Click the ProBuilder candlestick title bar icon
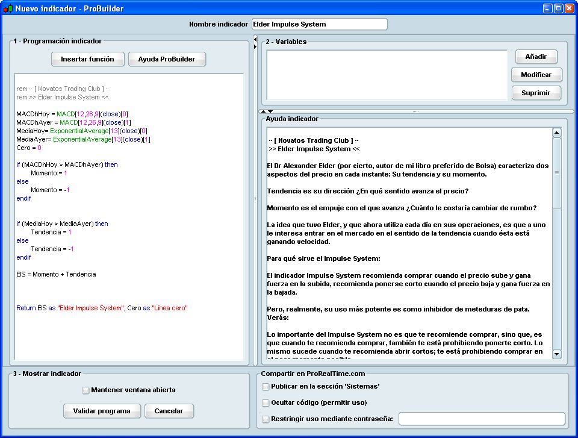Viewport: 578px width, 438px height. 8,8
